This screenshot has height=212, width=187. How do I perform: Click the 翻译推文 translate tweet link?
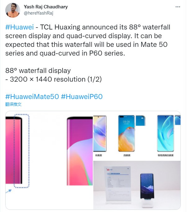pos(13,104)
